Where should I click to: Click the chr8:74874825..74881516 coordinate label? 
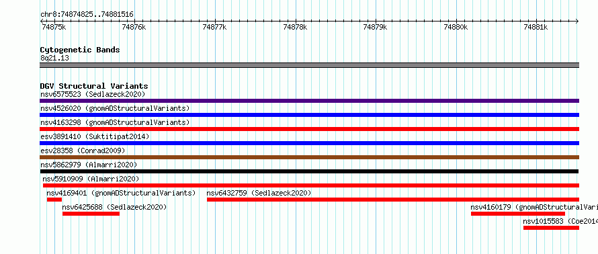click(x=87, y=15)
